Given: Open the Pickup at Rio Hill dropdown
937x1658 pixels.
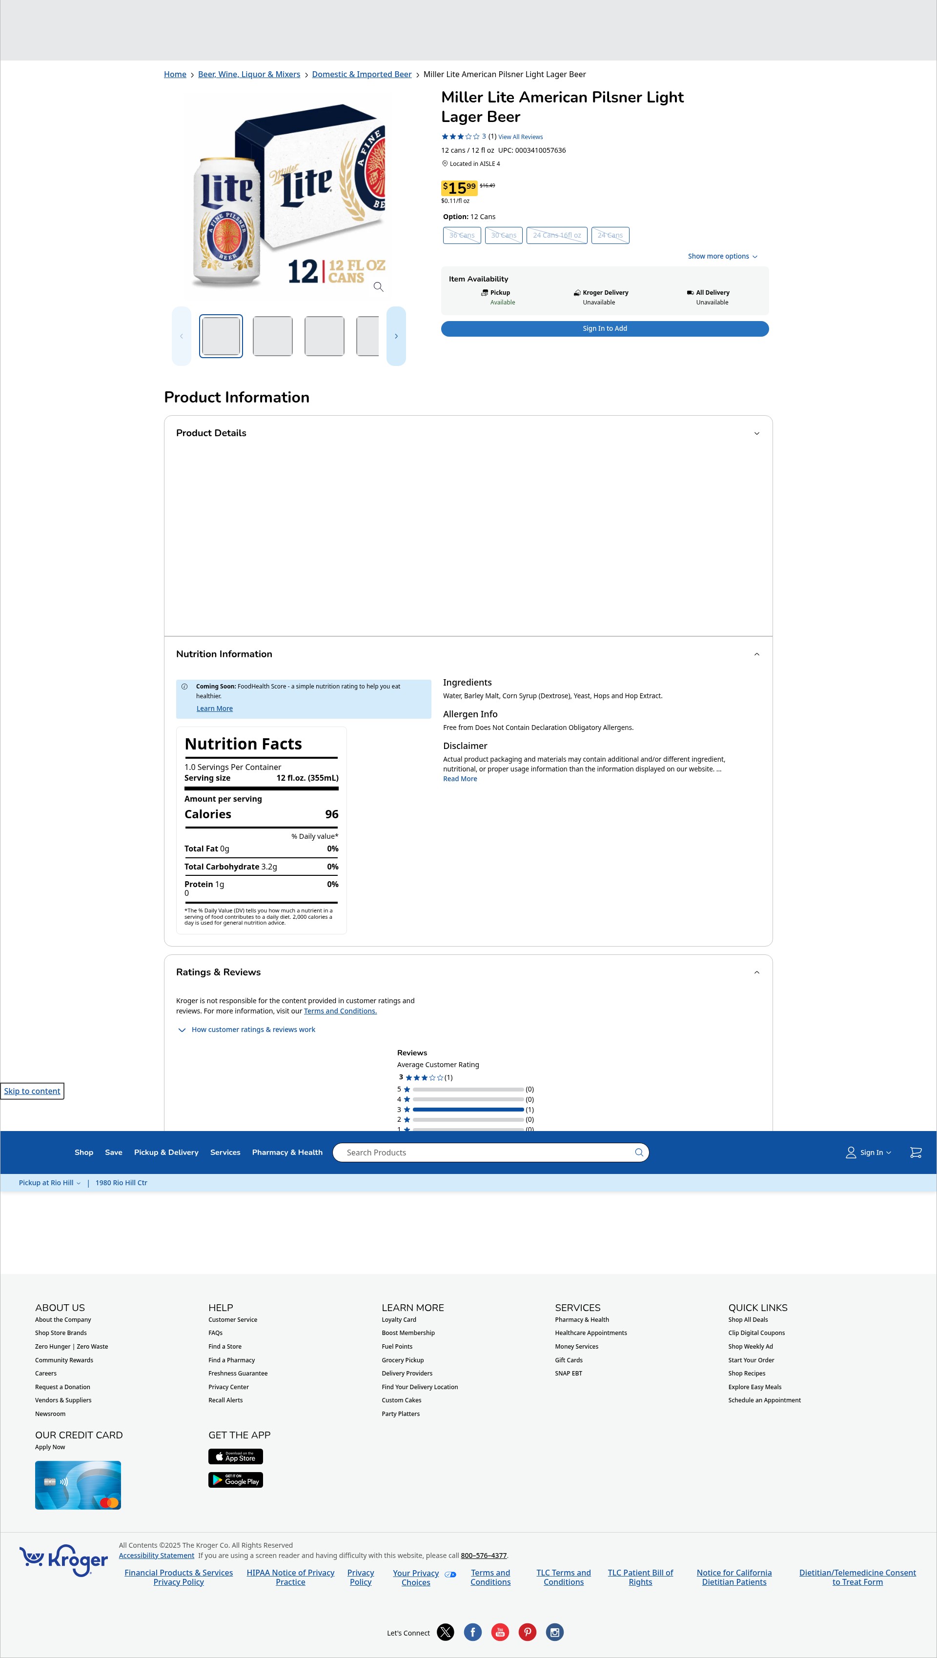Looking at the screenshot, I should click(50, 1183).
